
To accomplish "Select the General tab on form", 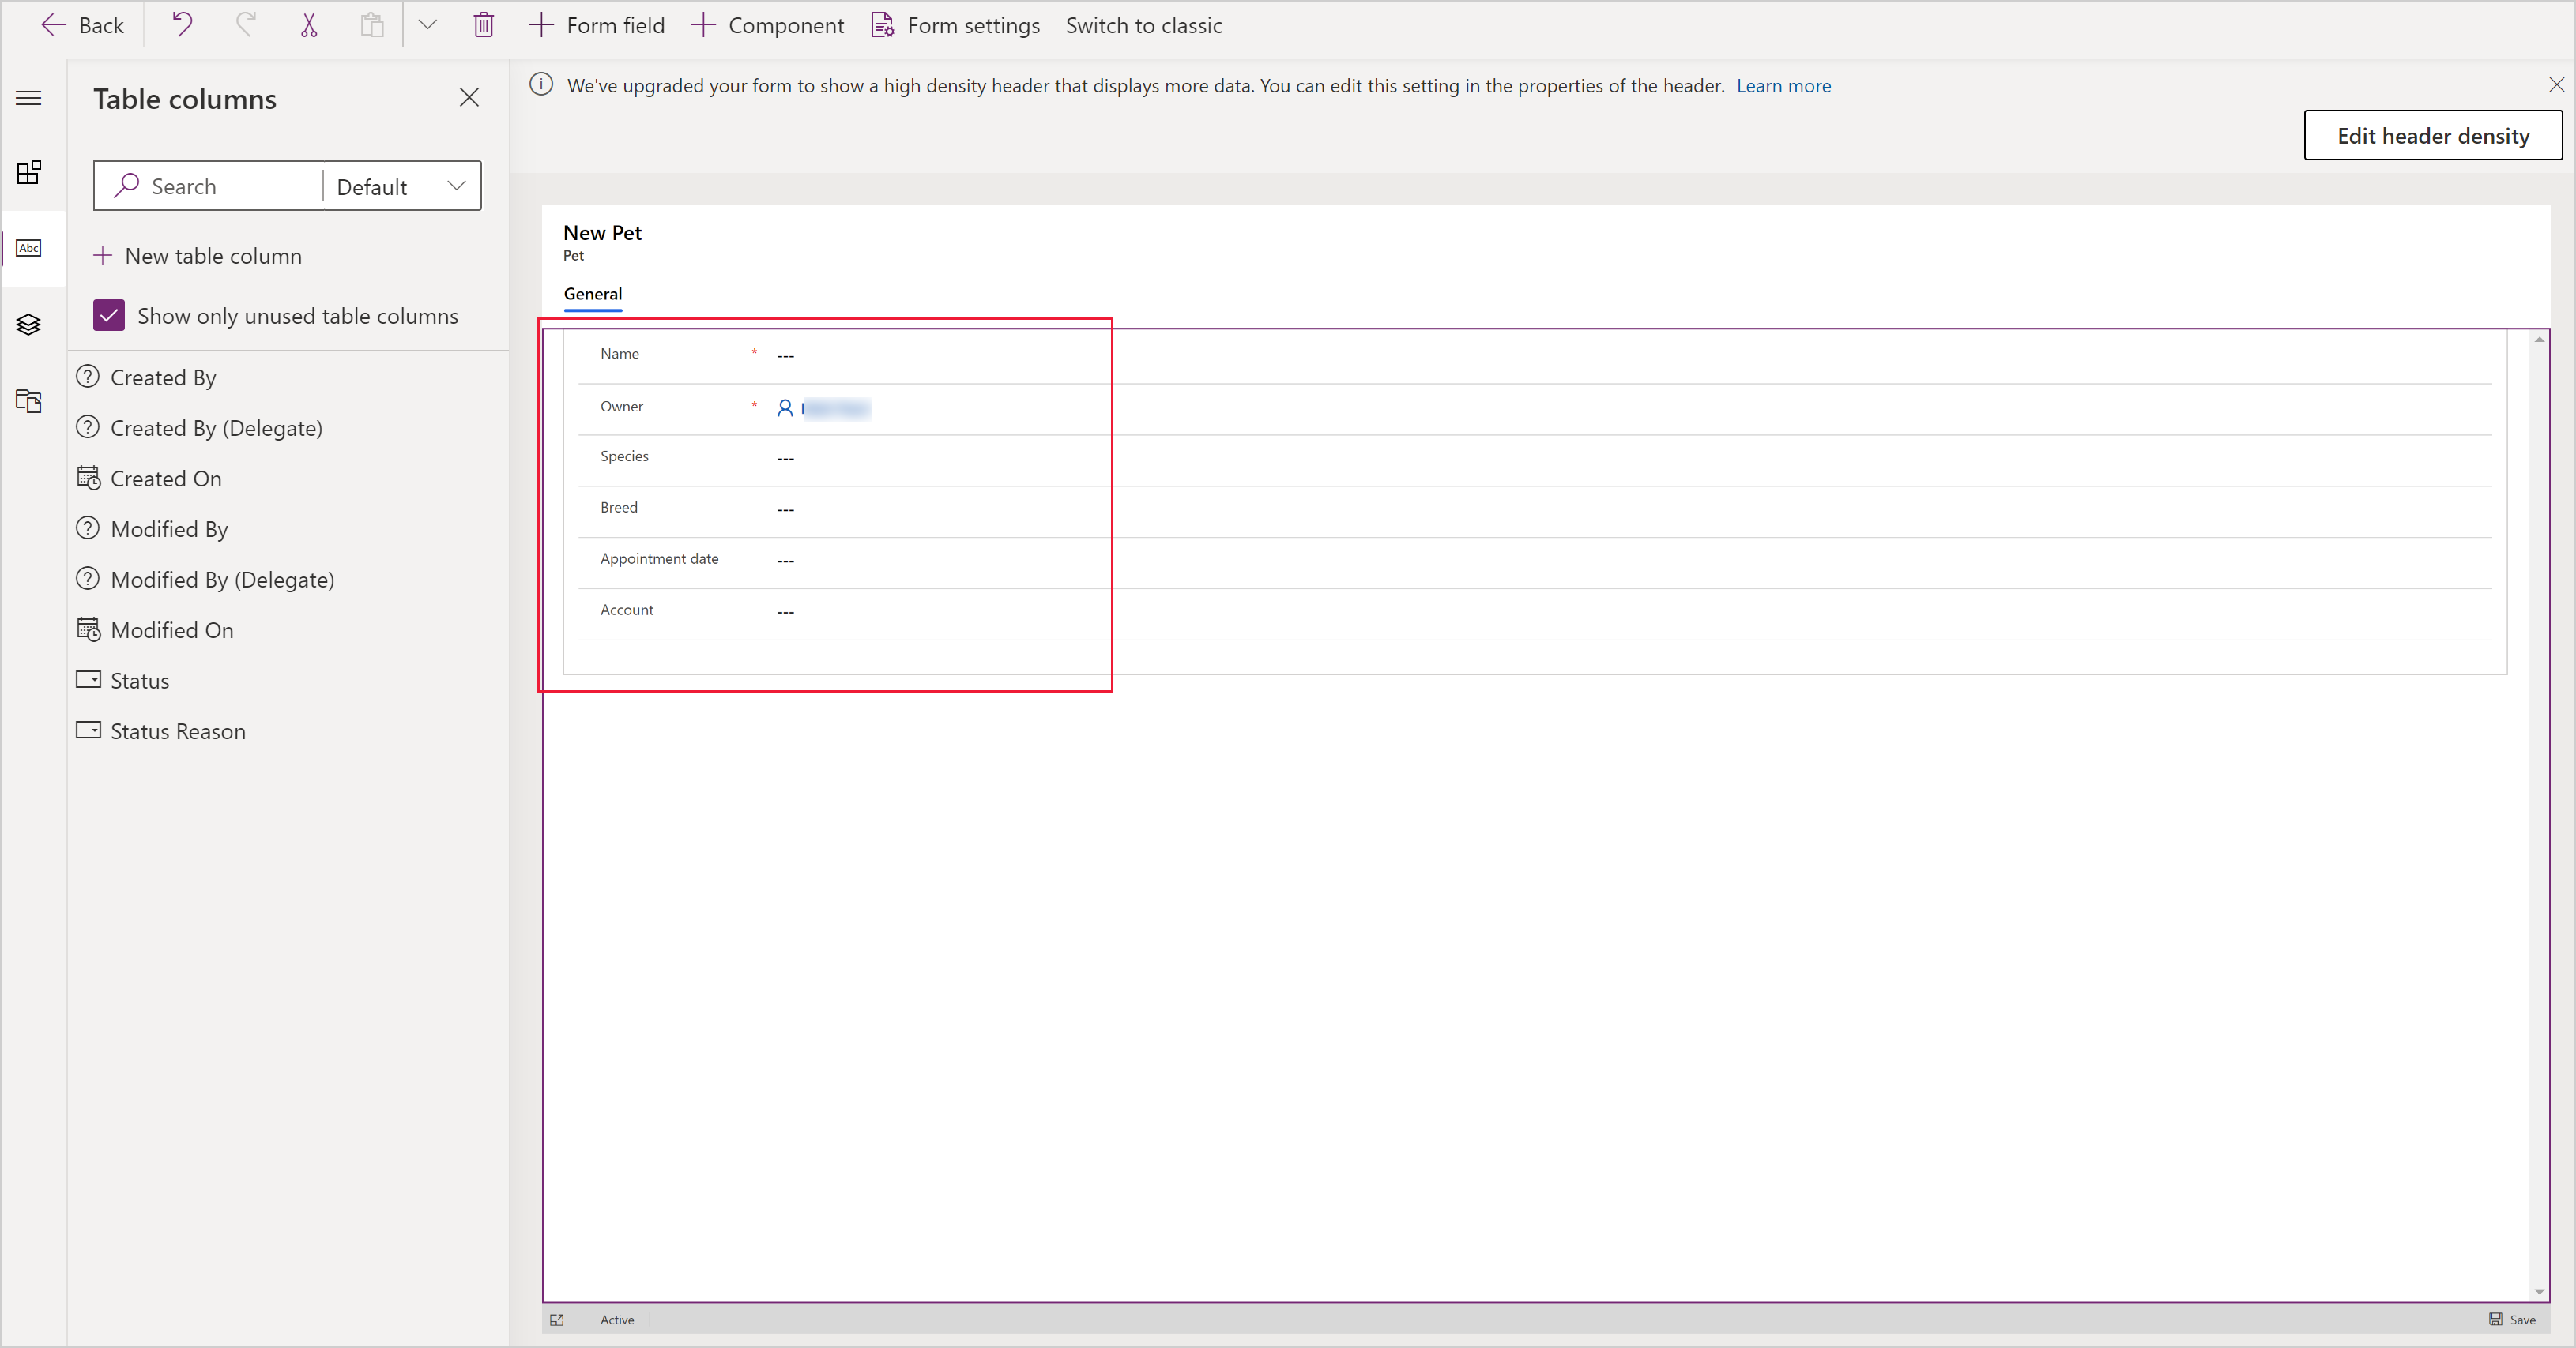I will 591,293.
